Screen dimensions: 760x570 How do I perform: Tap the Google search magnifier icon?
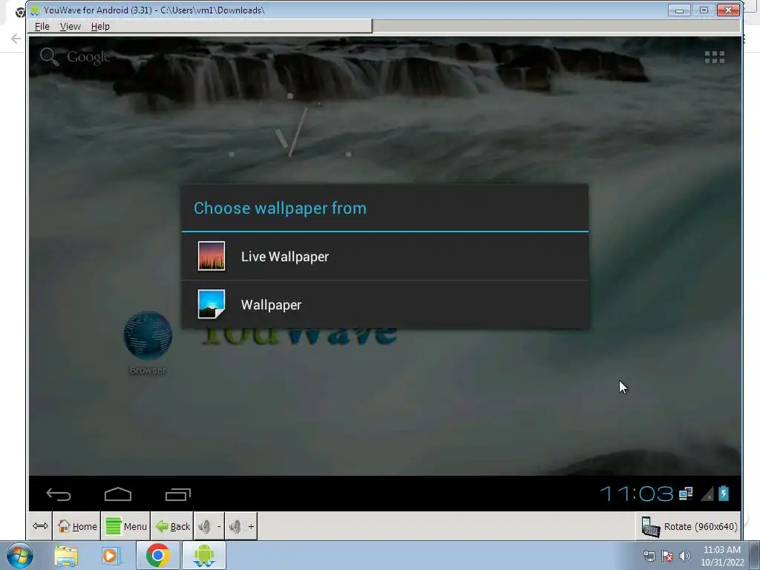(x=49, y=56)
